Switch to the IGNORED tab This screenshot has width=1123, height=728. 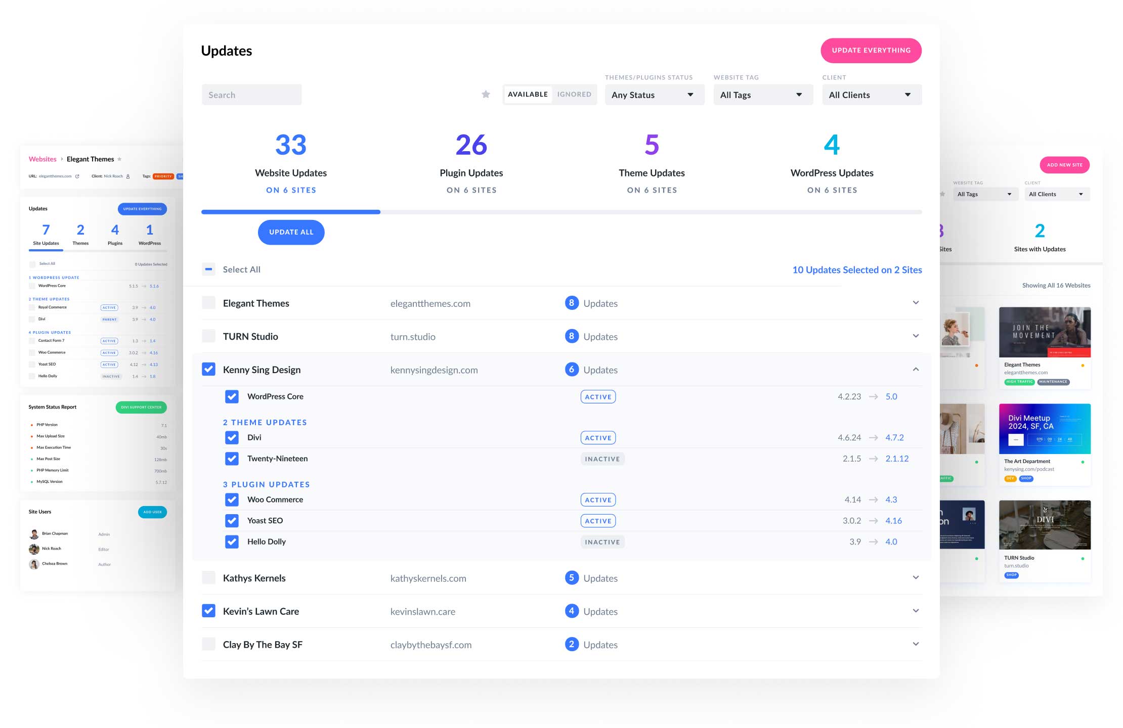coord(574,93)
